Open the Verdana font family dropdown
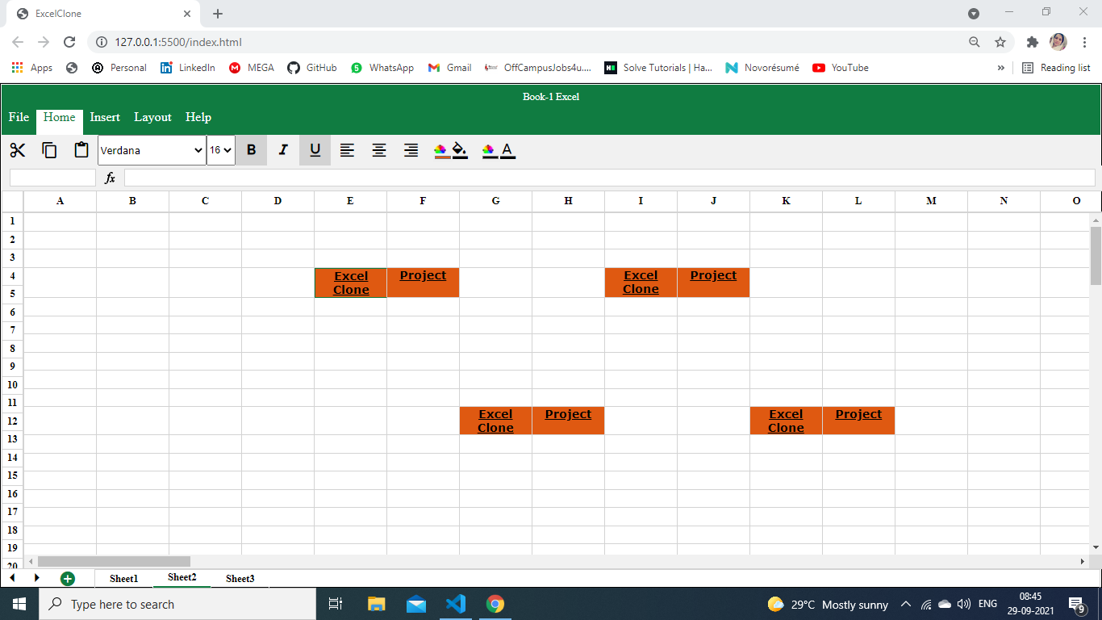This screenshot has width=1102, height=620. point(152,150)
